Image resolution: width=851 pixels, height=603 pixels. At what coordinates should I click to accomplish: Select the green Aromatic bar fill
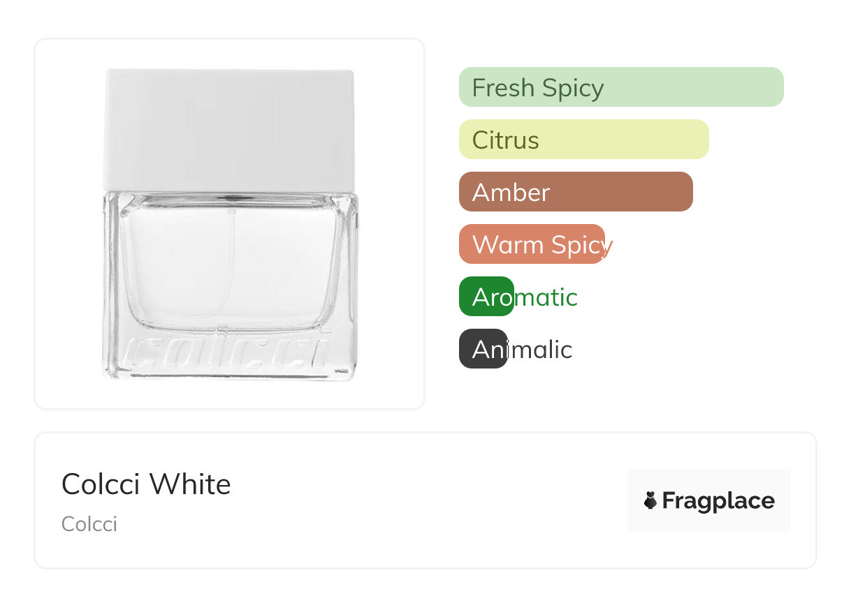pos(486,297)
